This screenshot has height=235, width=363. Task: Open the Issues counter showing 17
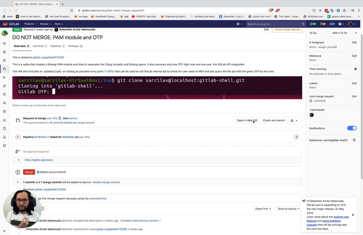pyautogui.click(x=313, y=24)
